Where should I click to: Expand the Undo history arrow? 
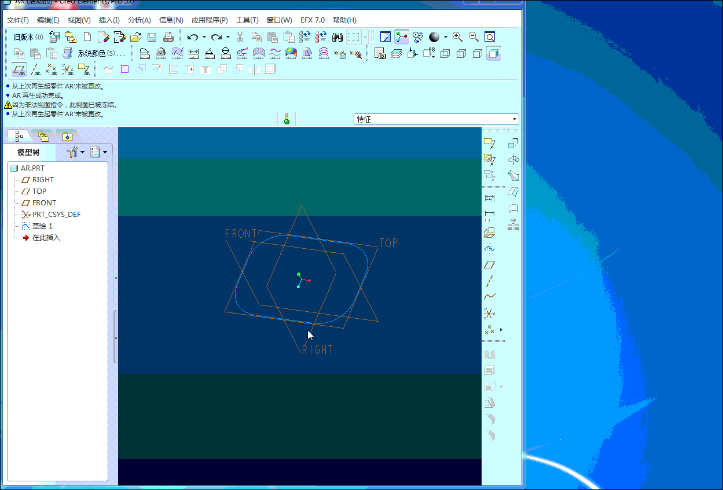point(204,37)
